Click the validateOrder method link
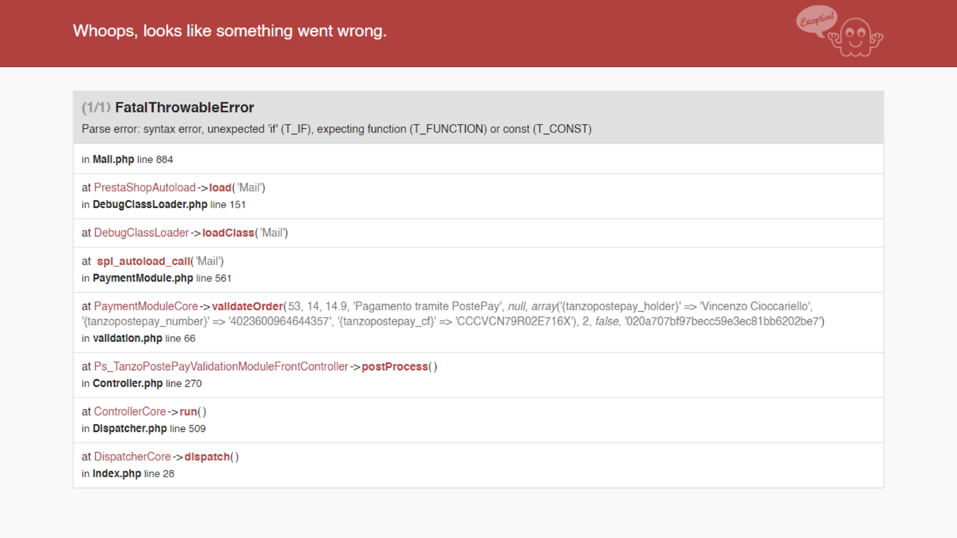957x538 pixels. [x=247, y=306]
